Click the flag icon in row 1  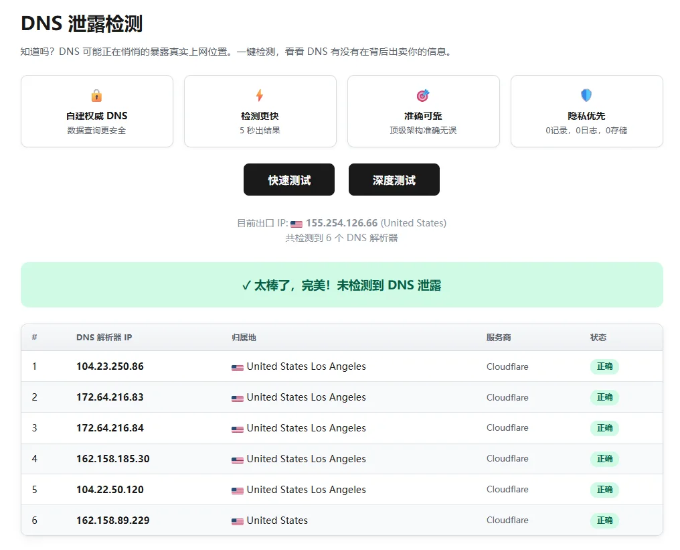[237, 368]
